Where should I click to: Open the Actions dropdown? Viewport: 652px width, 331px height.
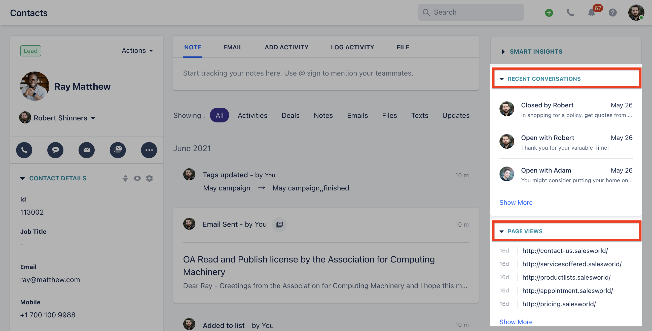click(x=137, y=51)
